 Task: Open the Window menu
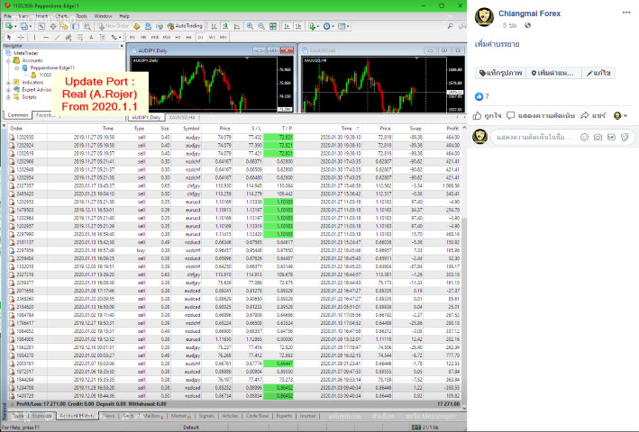click(103, 16)
